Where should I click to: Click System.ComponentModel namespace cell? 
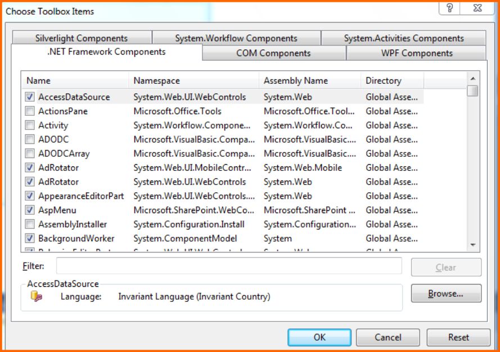[185, 238]
